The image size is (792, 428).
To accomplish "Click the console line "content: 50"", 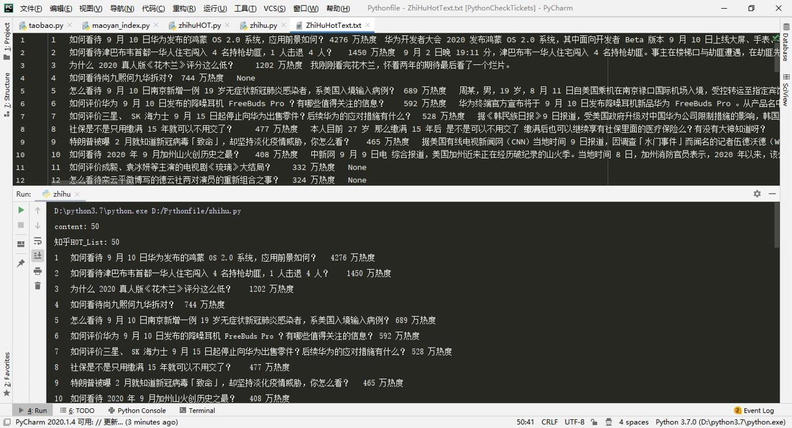I will pyautogui.click(x=77, y=226).
